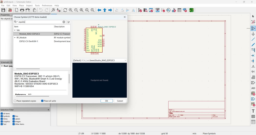Toggle Images selection filter checkbox
Image resolution: width=256 pixels, height=135 pixels.
click(14, 122)
